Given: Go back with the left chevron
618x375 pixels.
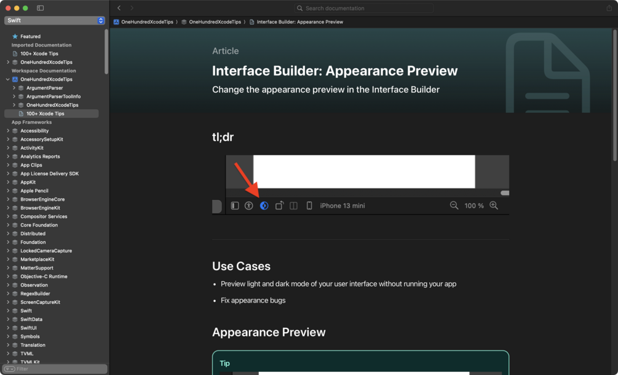Looking at the screenshot, I should tap(119, 8).
